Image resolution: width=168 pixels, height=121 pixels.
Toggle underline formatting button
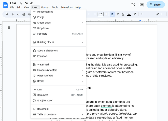pos(123,14)
